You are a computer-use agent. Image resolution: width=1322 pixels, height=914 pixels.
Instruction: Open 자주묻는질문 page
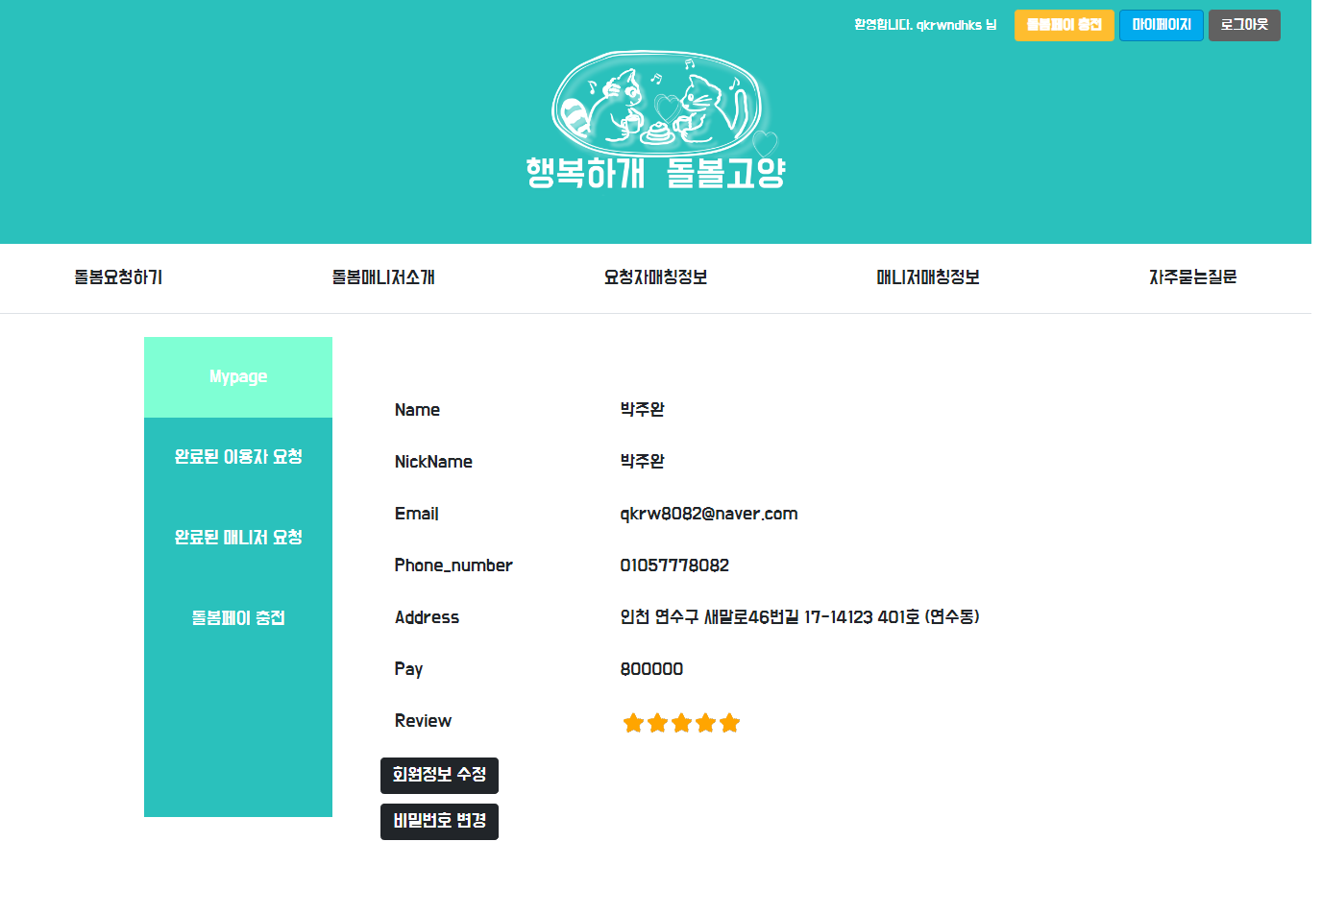coord(1193,277)
